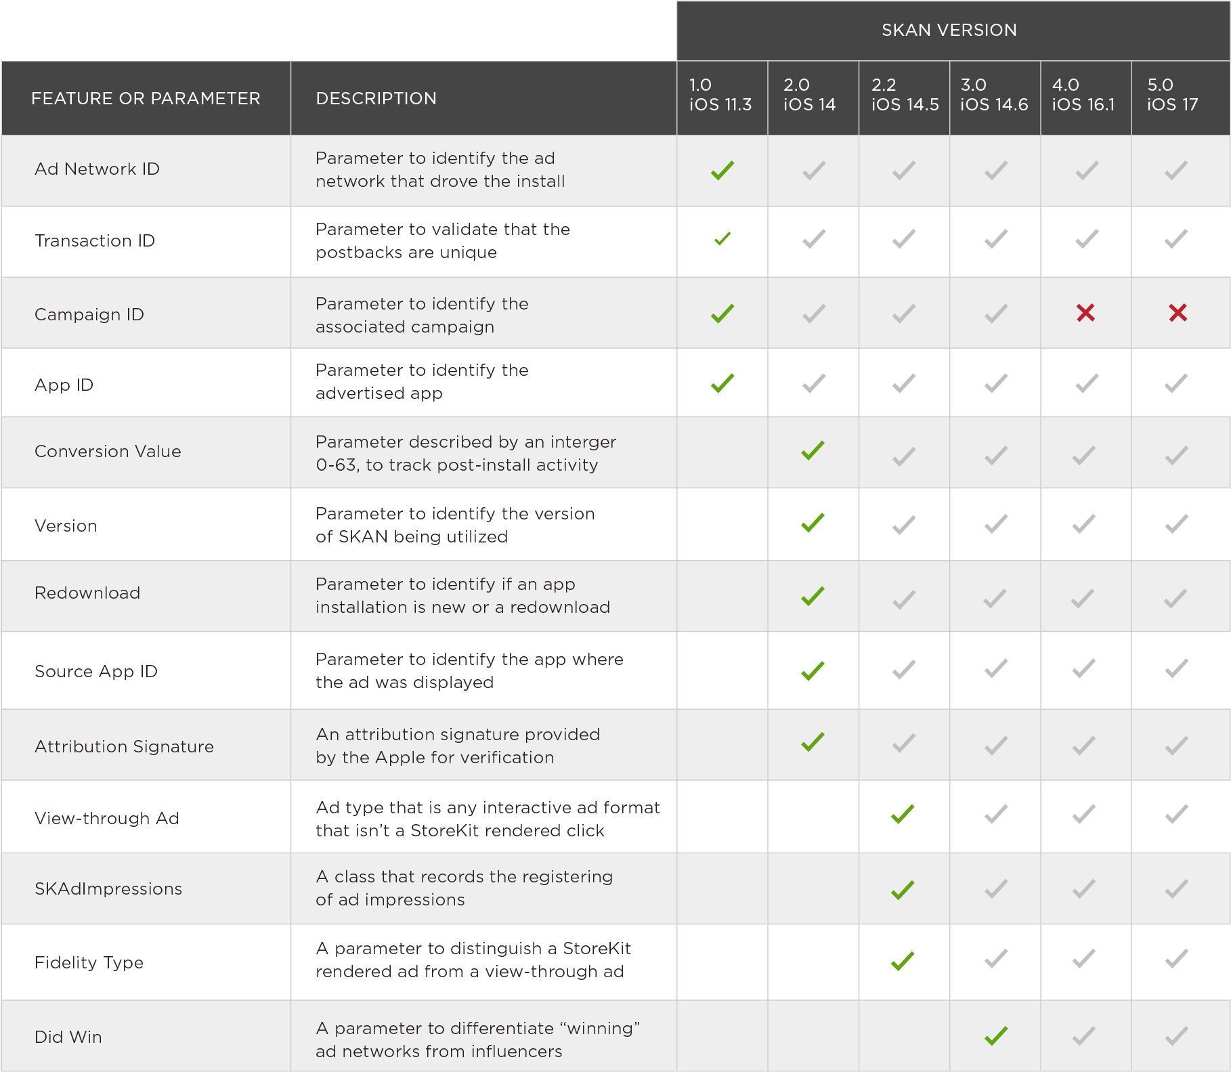This screenshot has height=1072, width=1231.
Task: Click green checkmark for Ad Network ID 1.0
Action: tap(722, 171)
